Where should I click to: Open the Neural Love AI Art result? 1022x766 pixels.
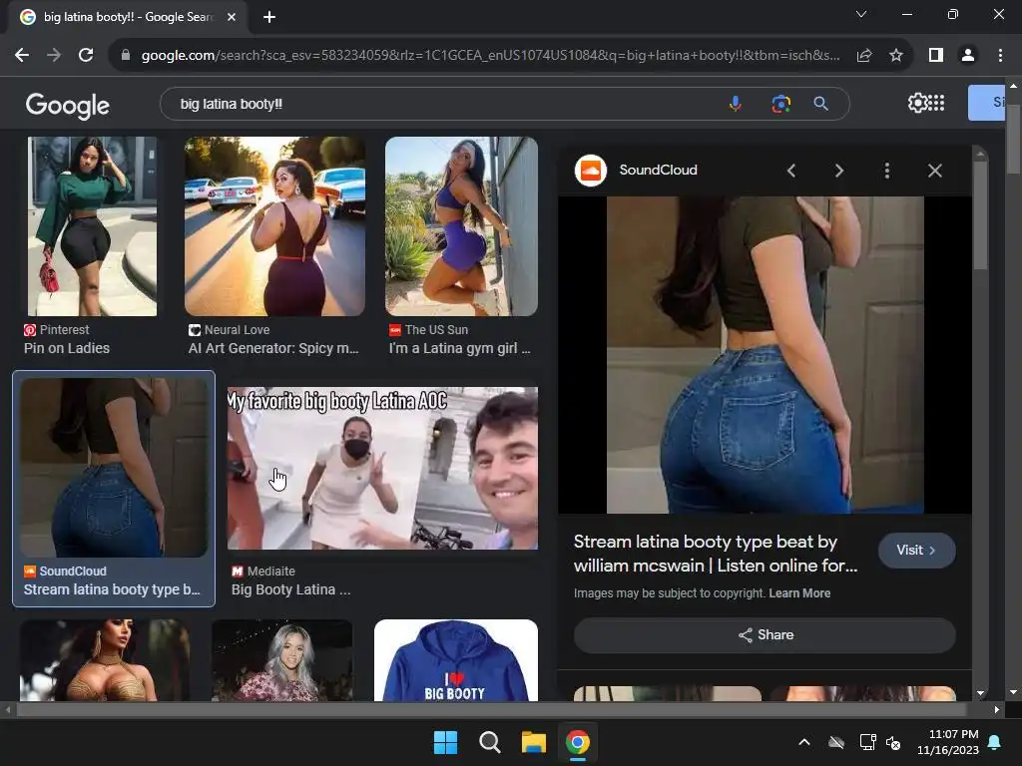274,226
